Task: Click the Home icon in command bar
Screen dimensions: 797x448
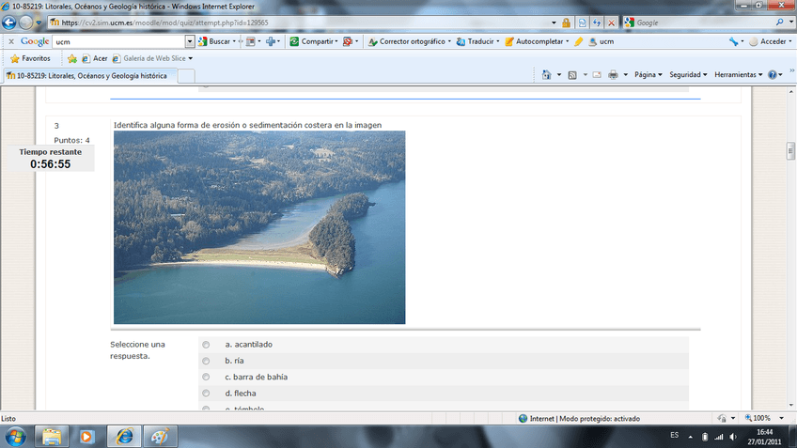Action: coord(547,75)
